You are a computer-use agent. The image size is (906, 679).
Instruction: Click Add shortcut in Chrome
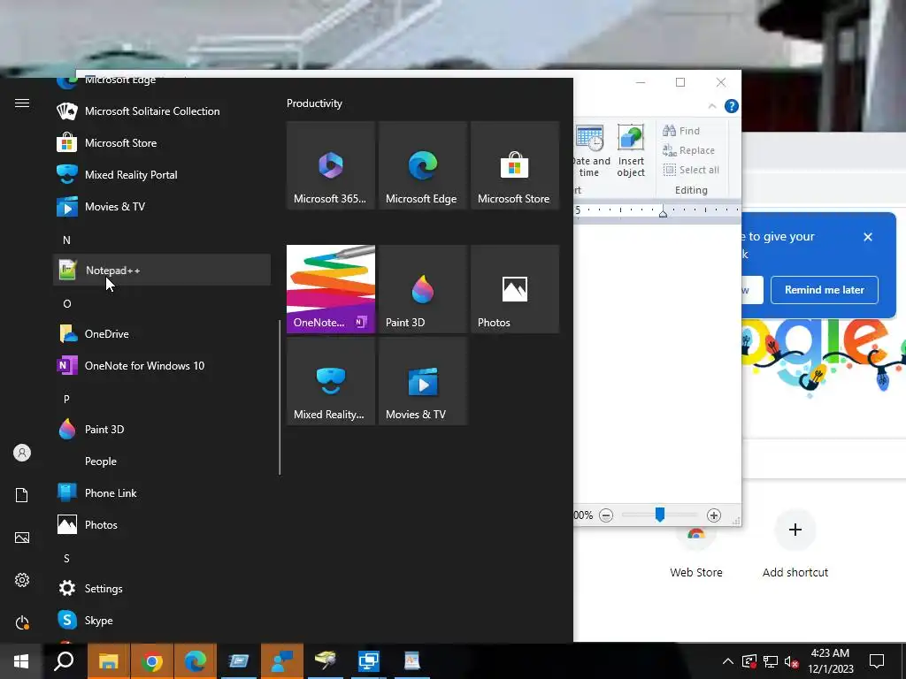(x=795, y=544)
